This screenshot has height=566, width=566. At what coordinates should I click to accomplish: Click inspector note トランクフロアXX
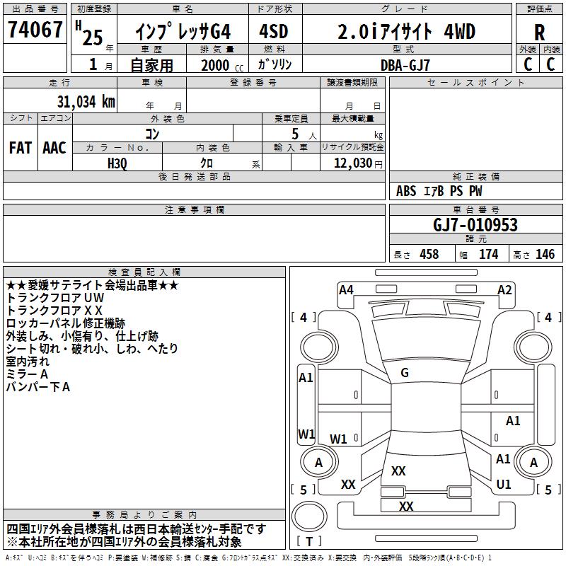(54, 311)
